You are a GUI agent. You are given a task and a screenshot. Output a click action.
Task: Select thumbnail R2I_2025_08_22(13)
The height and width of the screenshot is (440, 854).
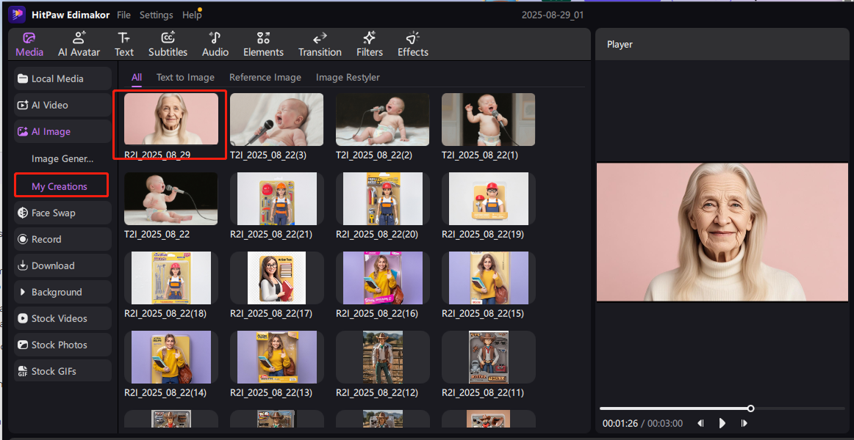[276, 357]
